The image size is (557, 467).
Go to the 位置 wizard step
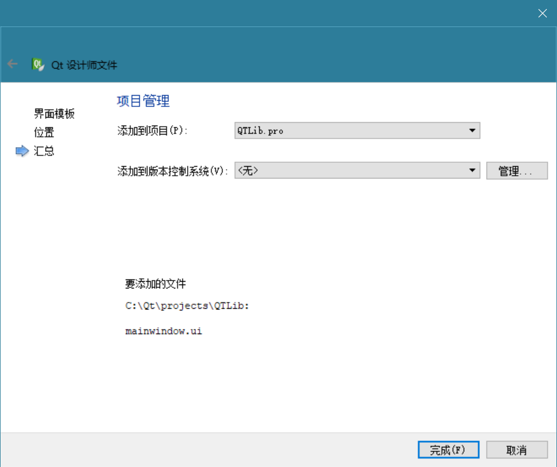(44, 132)
